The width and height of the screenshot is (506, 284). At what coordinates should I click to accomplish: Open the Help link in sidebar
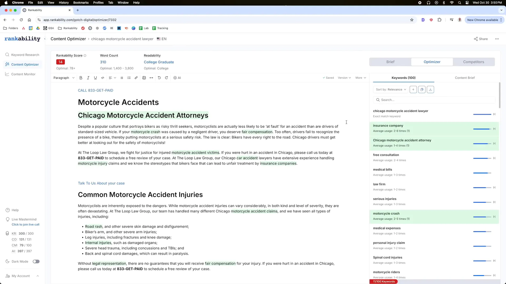(12, 210)
